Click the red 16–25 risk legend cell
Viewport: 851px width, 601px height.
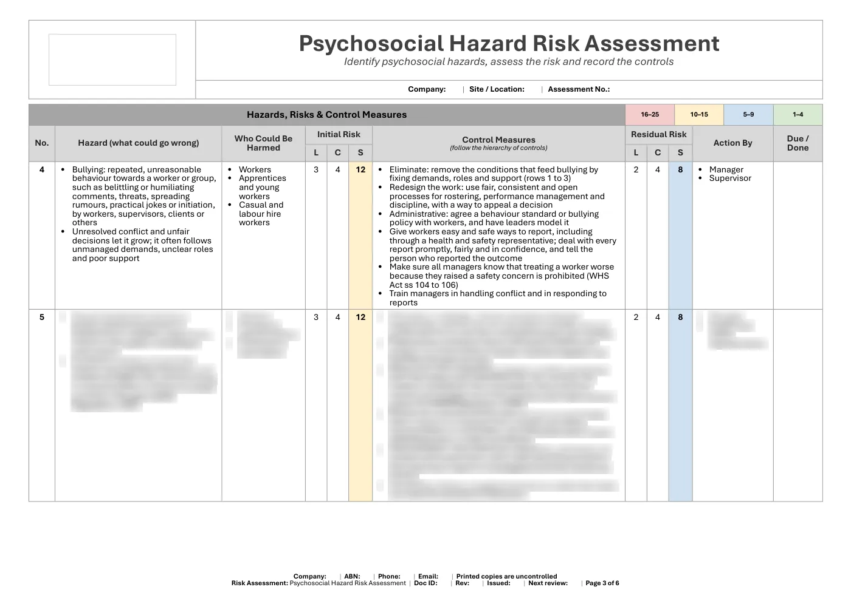650,115
